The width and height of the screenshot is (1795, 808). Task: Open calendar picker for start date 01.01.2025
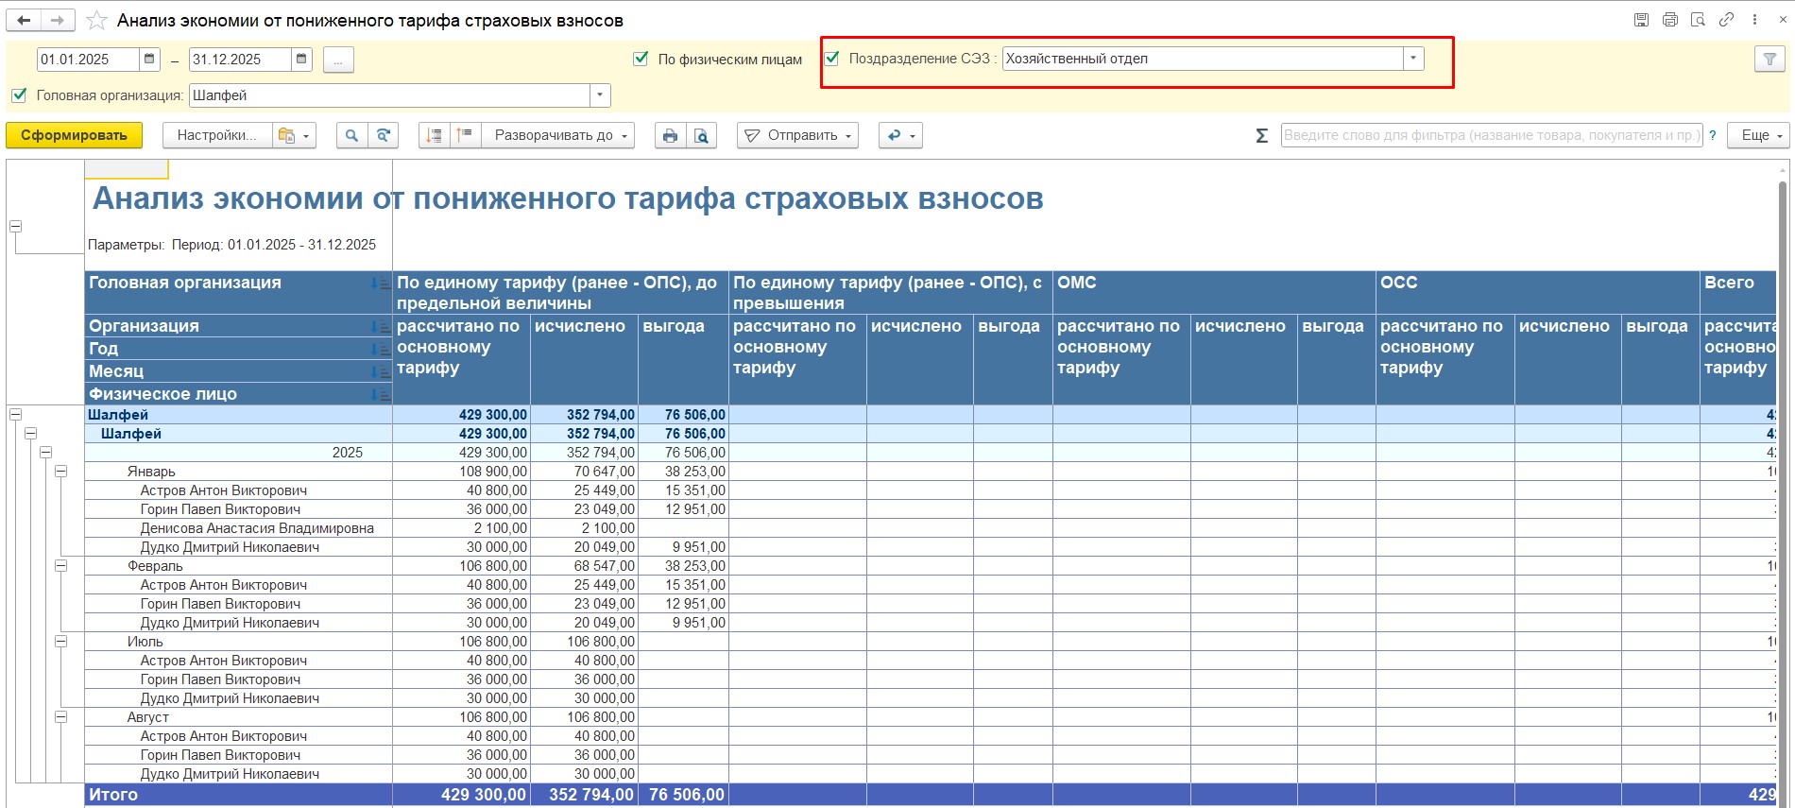coord(149,60)
